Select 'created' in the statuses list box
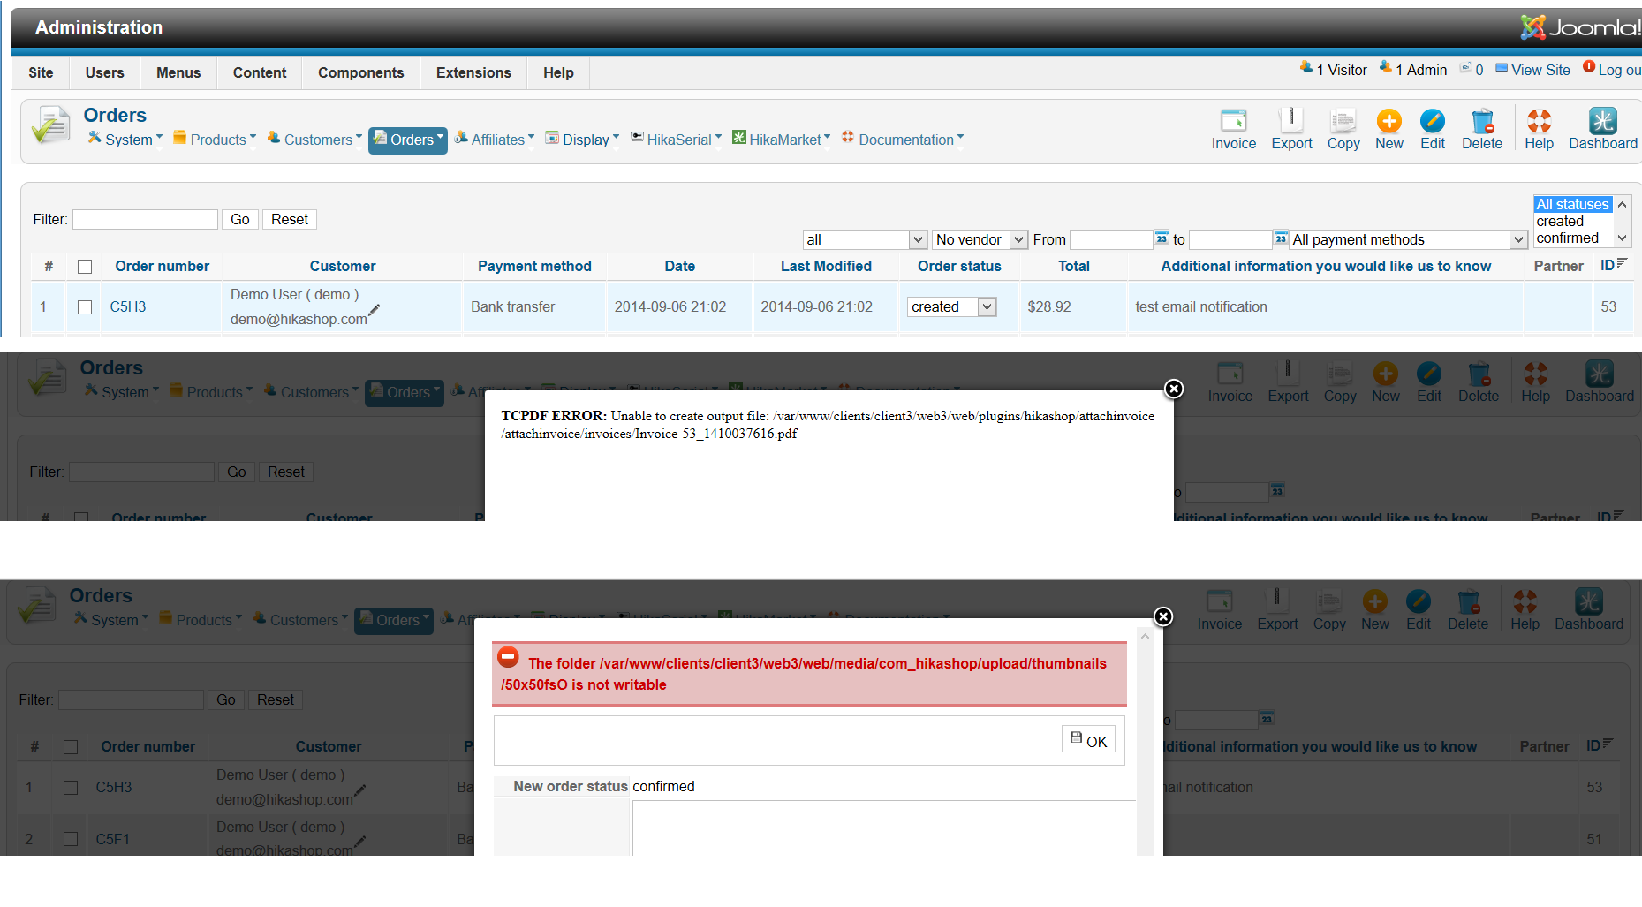Image resolution: width=1642 pixels, height=907 pixels. [1573, 222]
